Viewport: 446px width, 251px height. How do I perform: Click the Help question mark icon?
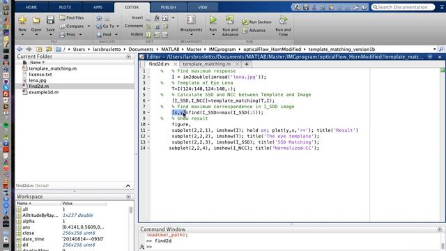pyautogui.click(x=364, y=7)
